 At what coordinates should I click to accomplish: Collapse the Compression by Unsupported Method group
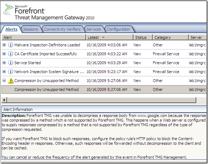tap(4, 80)
